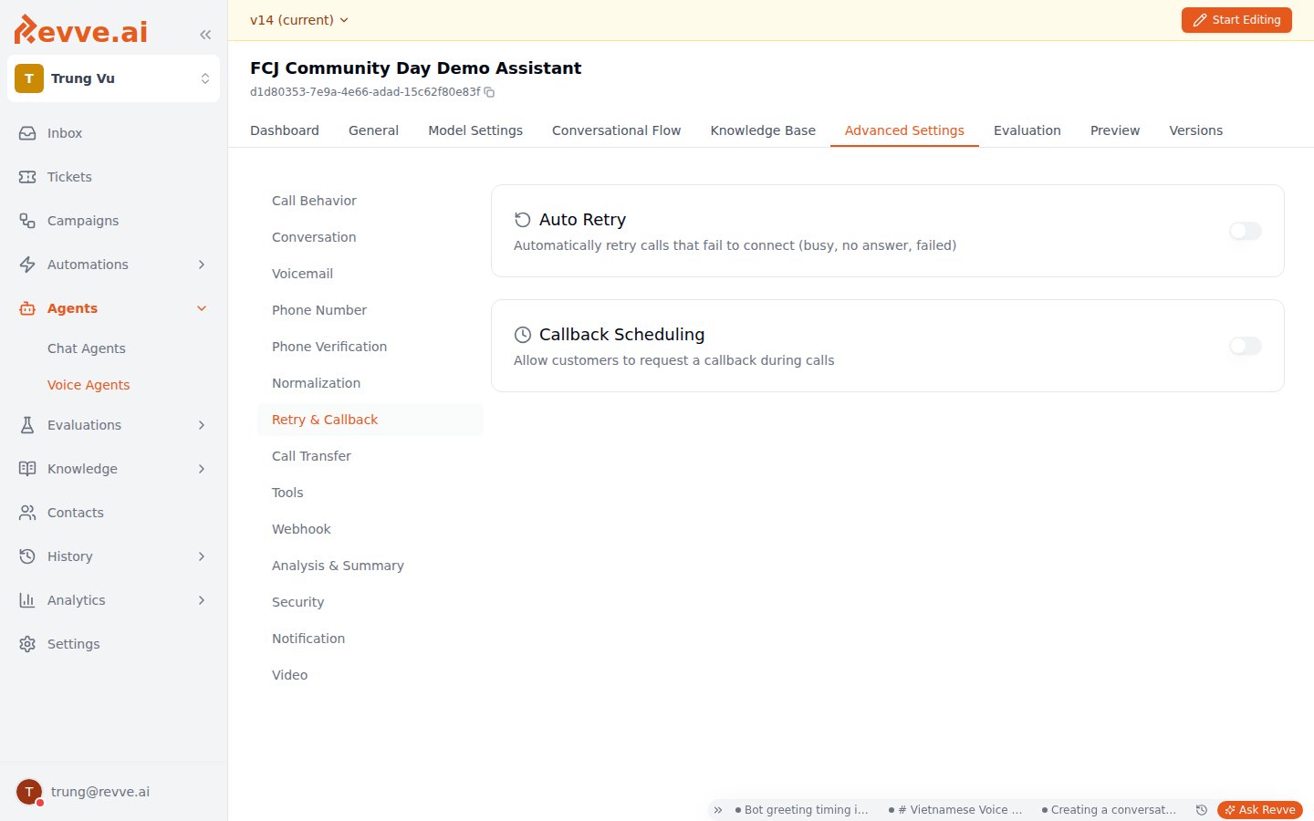Open the v14 (current) version dropdown

pyautogui.click(x=299, y=20)
